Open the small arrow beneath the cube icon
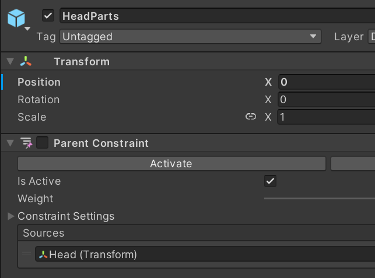 tap(27, 27)
